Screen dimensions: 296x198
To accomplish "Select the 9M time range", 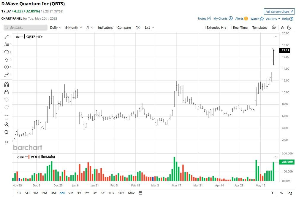I will tap(71, 193).
